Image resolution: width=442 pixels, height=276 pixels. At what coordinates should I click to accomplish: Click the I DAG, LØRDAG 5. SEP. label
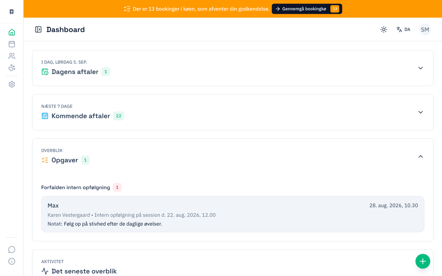64,62
